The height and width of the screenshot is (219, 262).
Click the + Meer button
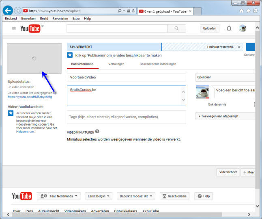tap(249, 172)
